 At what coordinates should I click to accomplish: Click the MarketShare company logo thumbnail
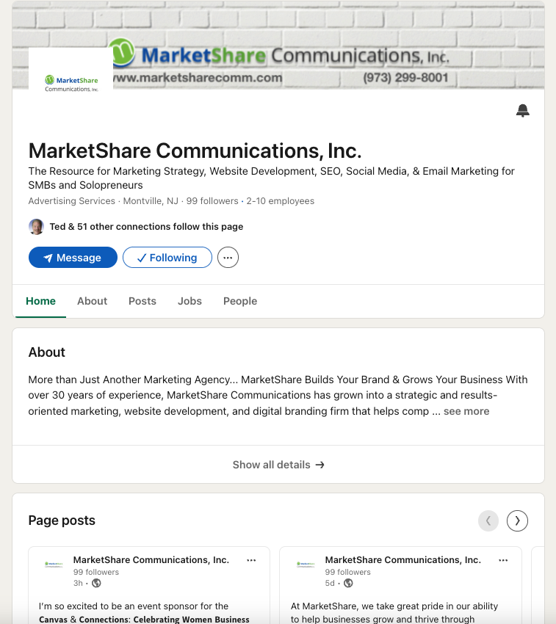71,84
